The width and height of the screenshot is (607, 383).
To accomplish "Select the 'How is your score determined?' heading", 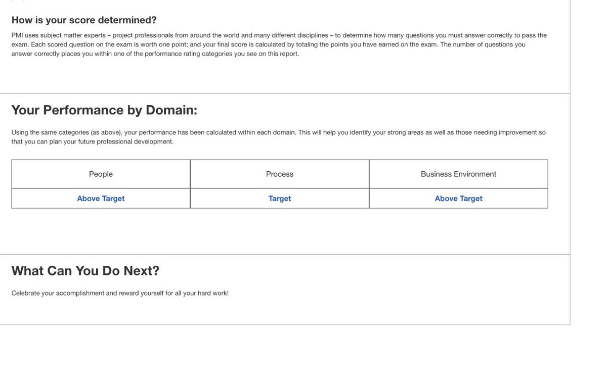I will [x=84, y=20].
